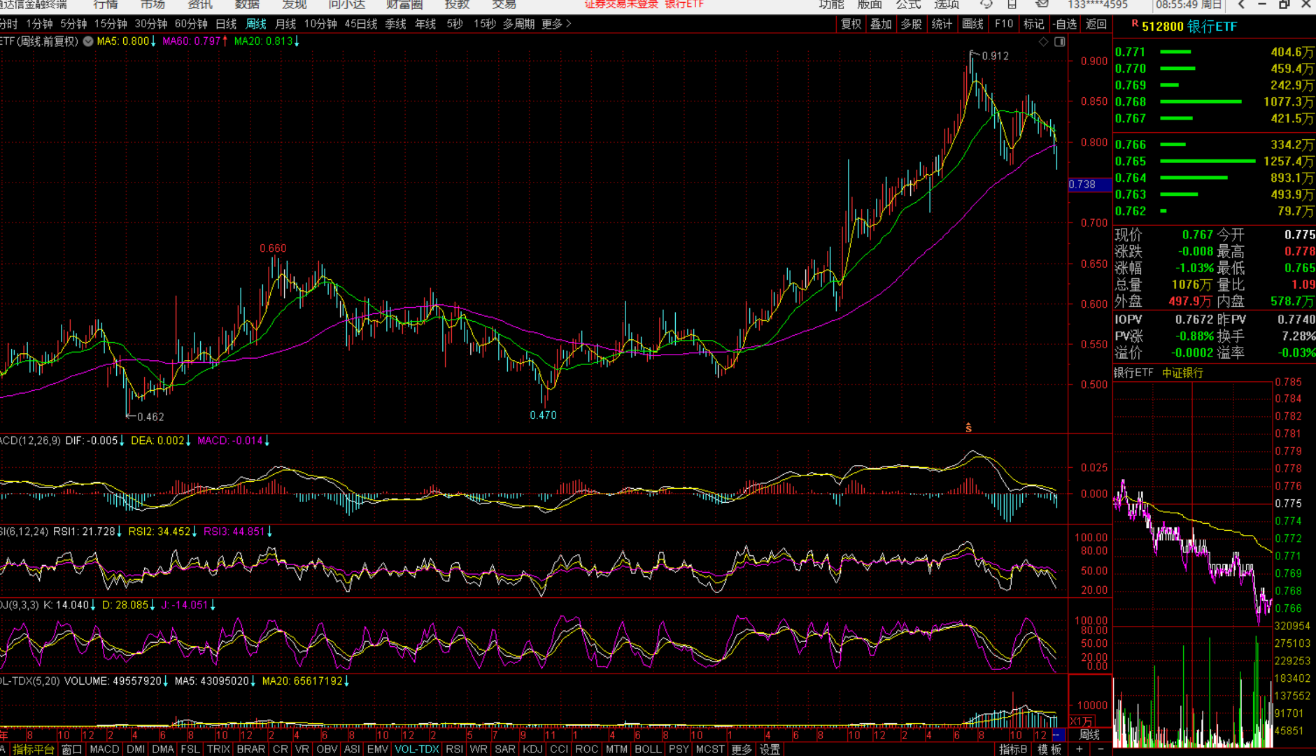Switch chart to 月线 period
The width and height of the screenshot is (1316, 756).
pos(285,24)
